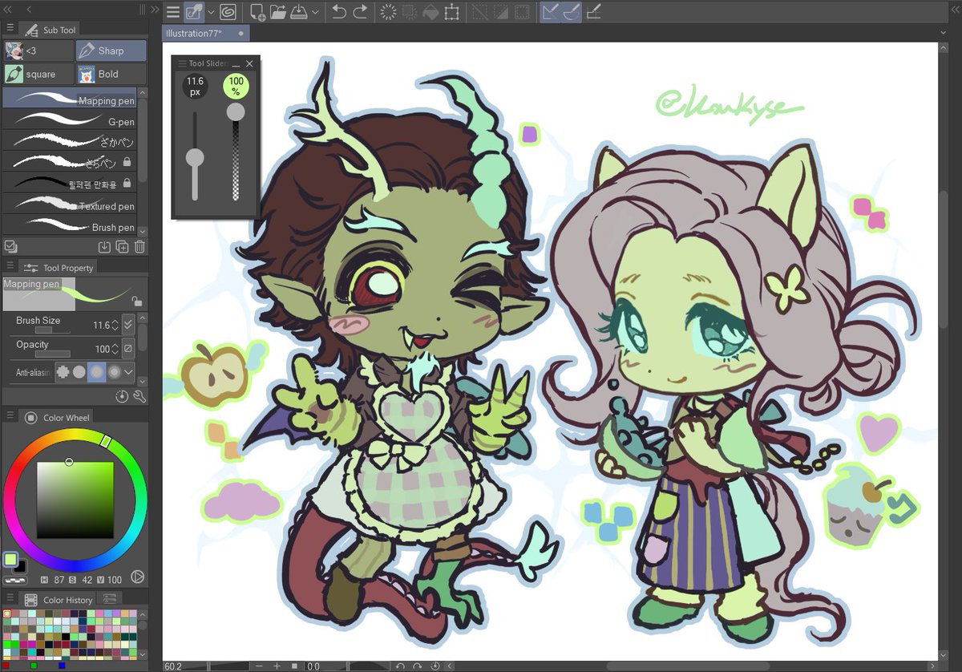The image size is (962, 672).
Task: Open the Sub Tool panel menu
Action: [10, 27]
